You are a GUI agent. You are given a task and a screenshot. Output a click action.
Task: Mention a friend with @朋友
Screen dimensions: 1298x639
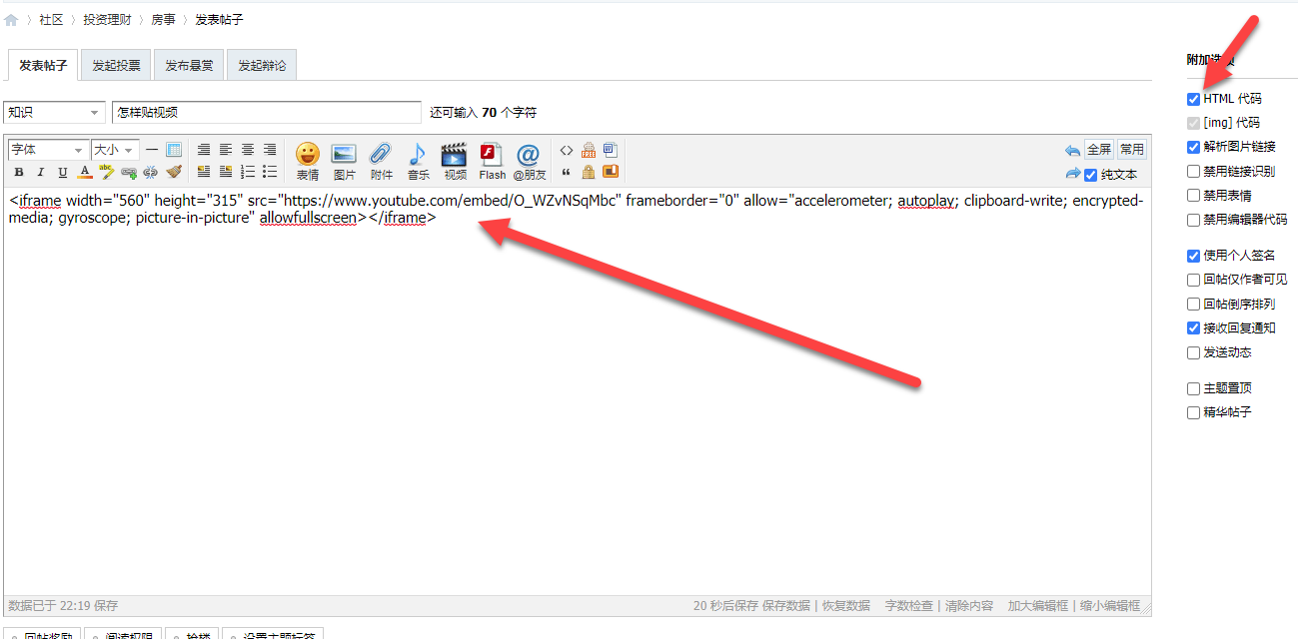click(529, 161)
